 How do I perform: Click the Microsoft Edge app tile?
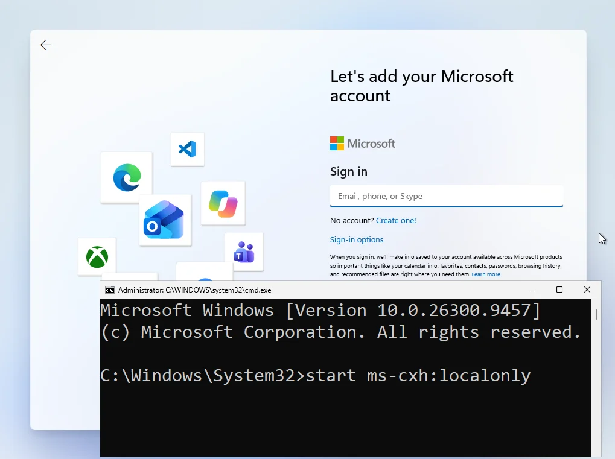pyautogui.click(x=126, y=177)
